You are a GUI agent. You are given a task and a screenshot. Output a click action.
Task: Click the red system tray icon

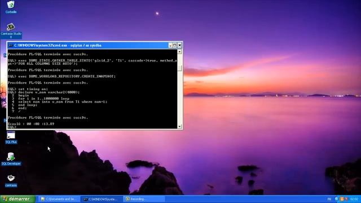pyautogui.click(x=346, y=199)
